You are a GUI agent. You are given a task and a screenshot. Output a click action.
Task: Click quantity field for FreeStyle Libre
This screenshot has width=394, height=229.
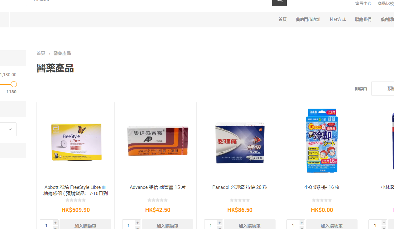46,224
